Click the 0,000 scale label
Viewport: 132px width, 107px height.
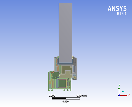click(x=52, y=96)
